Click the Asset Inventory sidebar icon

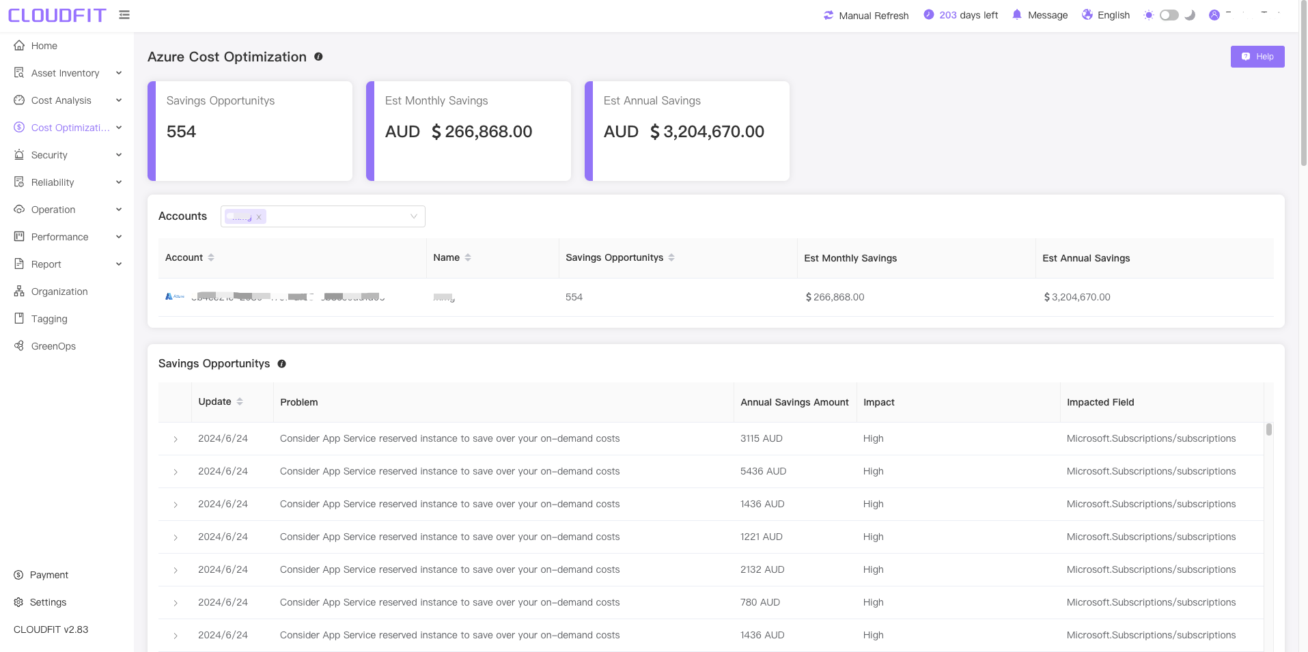tap(19, 73)
